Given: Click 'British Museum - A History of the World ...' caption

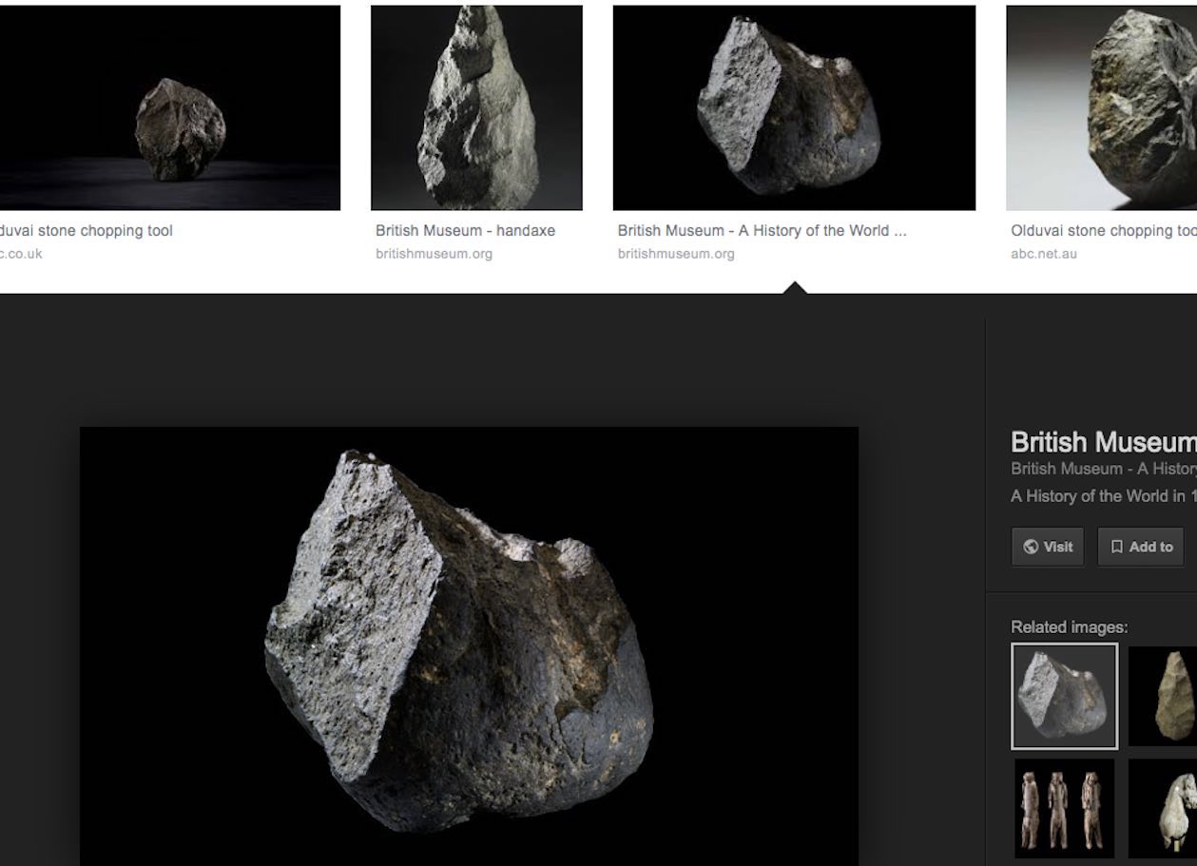Looking at the screenshot, I should coord(762,231).
